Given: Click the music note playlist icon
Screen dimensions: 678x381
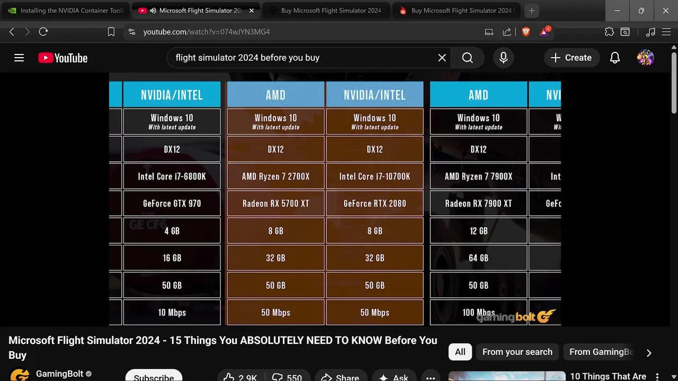Looking at the screenshot, I should click(x=651, y=32).
